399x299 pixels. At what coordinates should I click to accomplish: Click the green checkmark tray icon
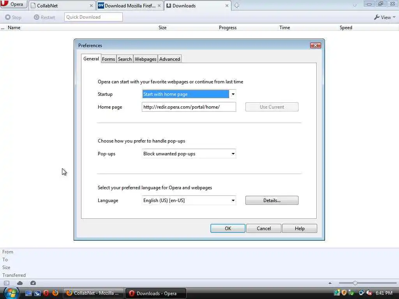tap(351, 293)
